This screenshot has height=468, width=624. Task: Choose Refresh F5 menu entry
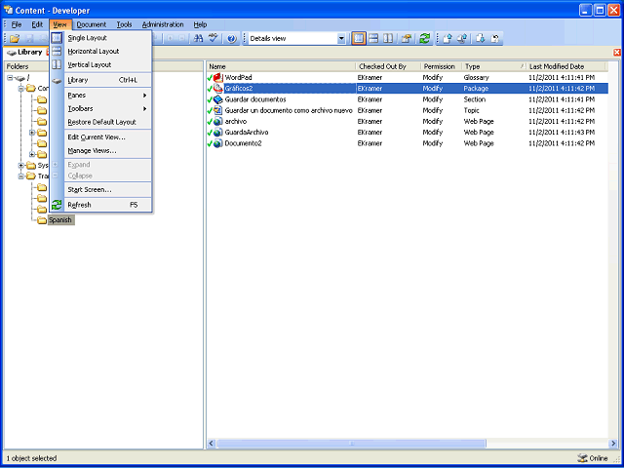click(100, 205)
